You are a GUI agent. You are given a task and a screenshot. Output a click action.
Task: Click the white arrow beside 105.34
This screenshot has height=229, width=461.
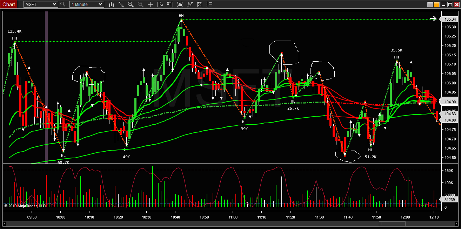point(434,19)
